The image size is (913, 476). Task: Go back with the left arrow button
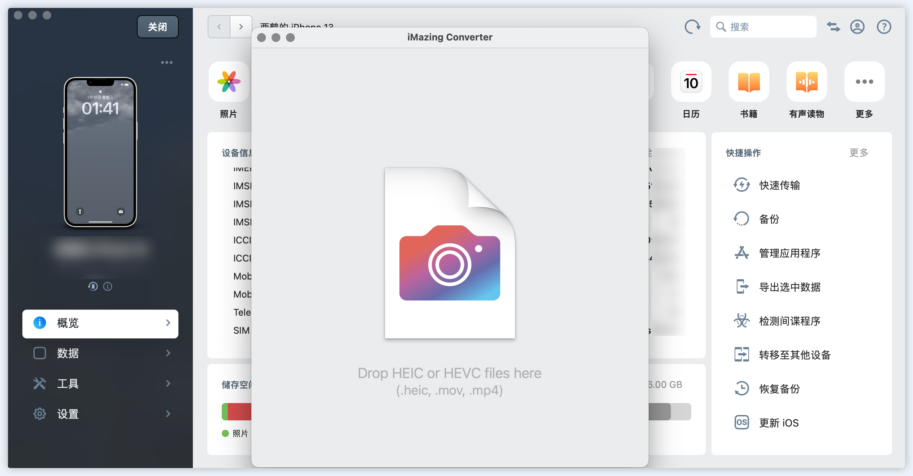219,27
